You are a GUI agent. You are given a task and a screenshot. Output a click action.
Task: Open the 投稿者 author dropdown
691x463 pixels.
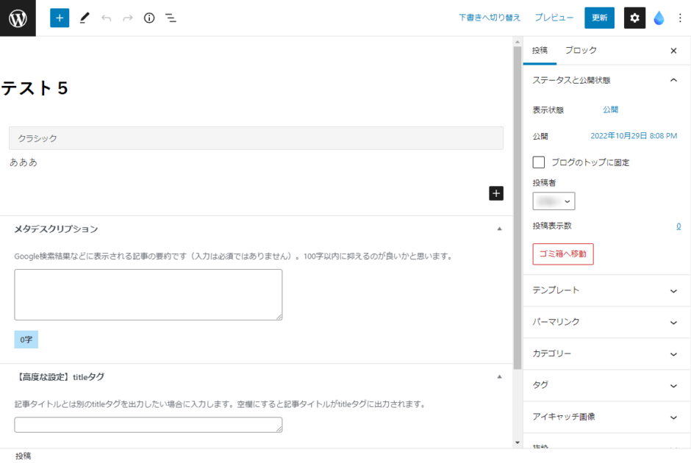tap(554, 201)
